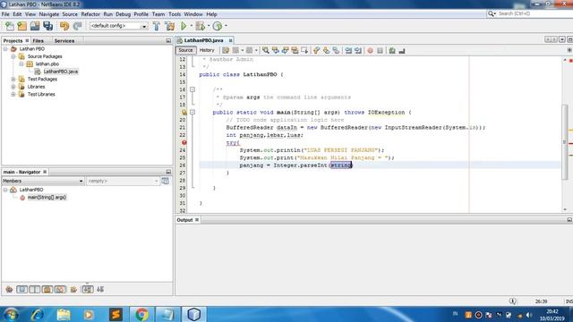Toggle Navigator Show Inner Classes filter
Image resolution: width=573 pixels, height=322 pixels.
(60, 289)
